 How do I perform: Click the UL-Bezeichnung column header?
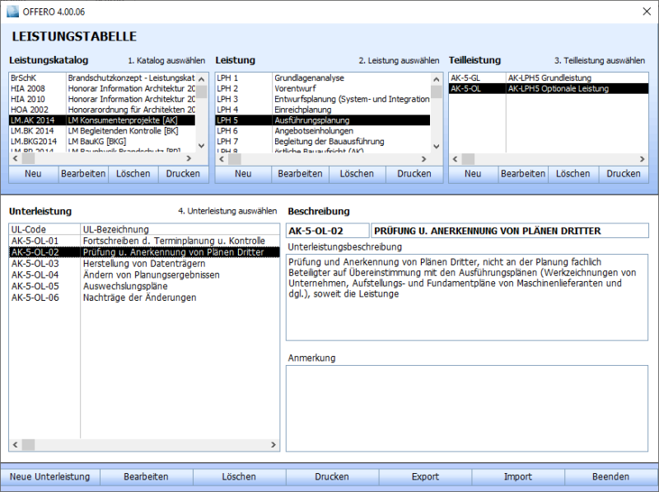pyautogui.click(x=180, y=229)
